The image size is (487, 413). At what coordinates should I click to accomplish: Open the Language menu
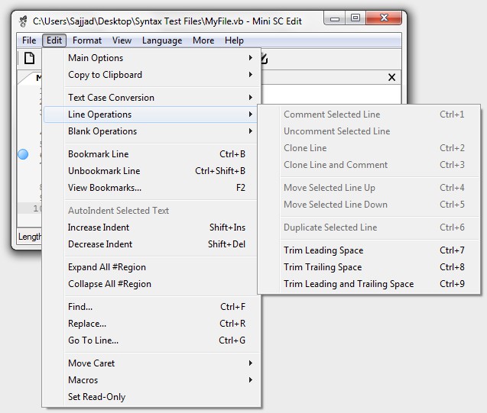click(x=162, y=40)
